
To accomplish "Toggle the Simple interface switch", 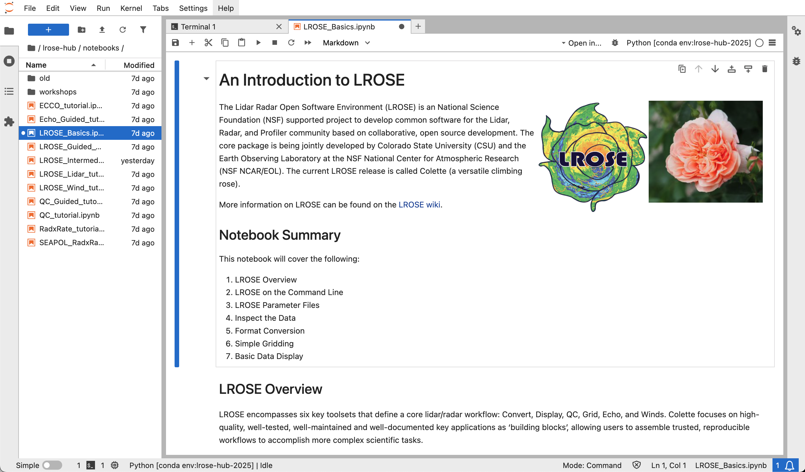I will [52, 465].
